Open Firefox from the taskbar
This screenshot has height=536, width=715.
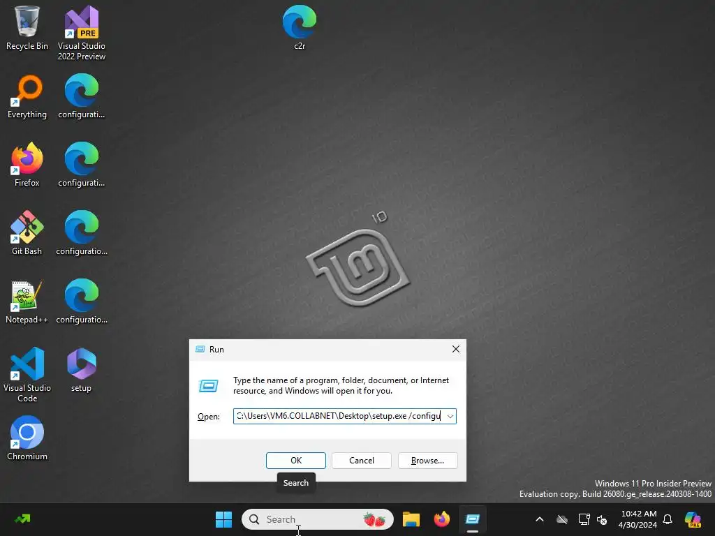[x=441, y=519]
